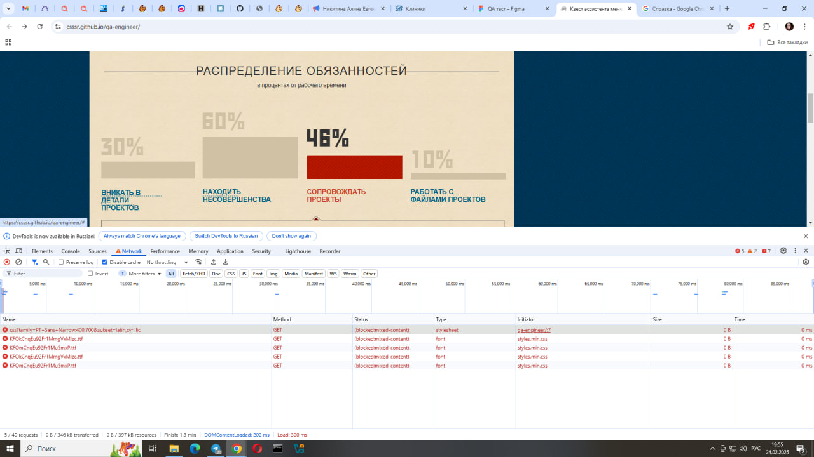Open network conditions wifi icon
Screen dimensions: 814x457
198,262
